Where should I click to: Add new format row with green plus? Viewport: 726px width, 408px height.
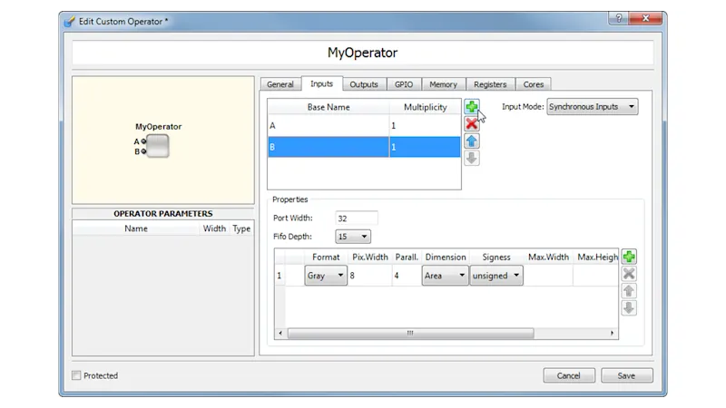pyautogui.click(x=629, y=257)
